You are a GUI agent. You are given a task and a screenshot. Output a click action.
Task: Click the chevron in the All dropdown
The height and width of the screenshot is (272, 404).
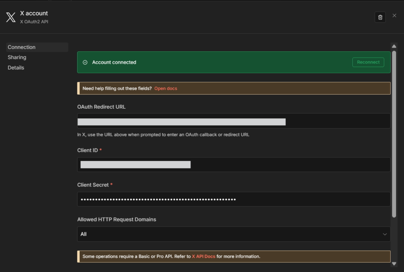click(x=385, y=234)
